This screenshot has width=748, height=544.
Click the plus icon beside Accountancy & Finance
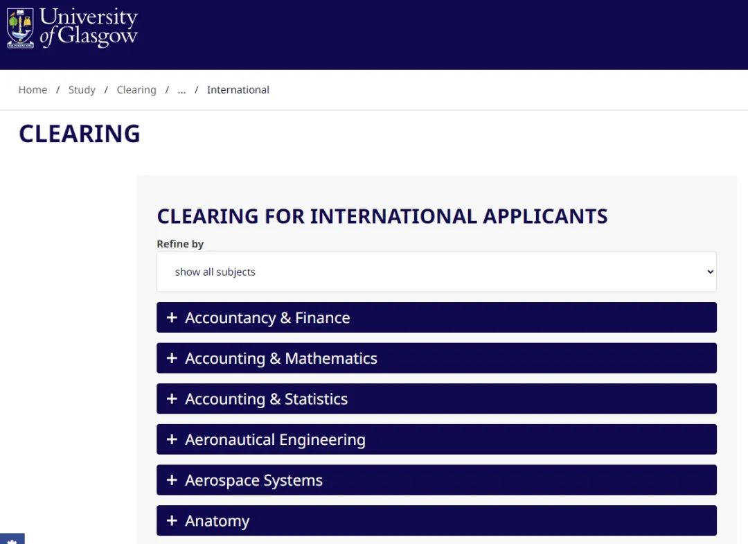(172, 317)
